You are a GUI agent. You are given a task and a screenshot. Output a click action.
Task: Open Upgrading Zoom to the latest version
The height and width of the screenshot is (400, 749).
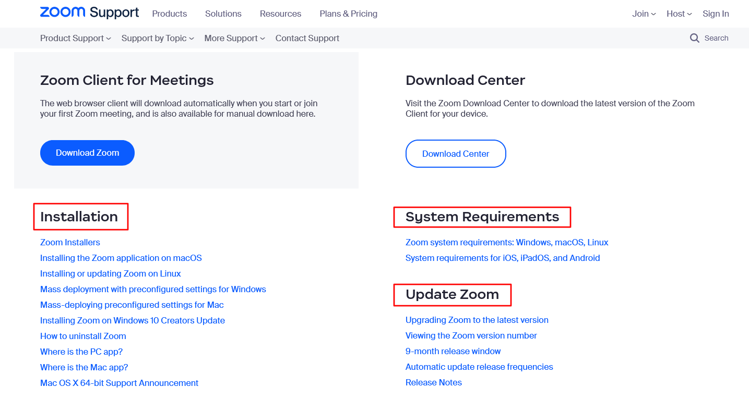477,320
